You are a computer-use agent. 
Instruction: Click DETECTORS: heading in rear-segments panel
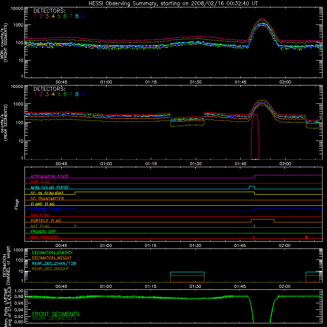pos(49,89)
